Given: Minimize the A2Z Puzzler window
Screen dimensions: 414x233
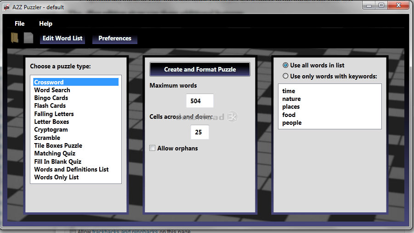Looking at the screenshot, I should pos(369,5).
